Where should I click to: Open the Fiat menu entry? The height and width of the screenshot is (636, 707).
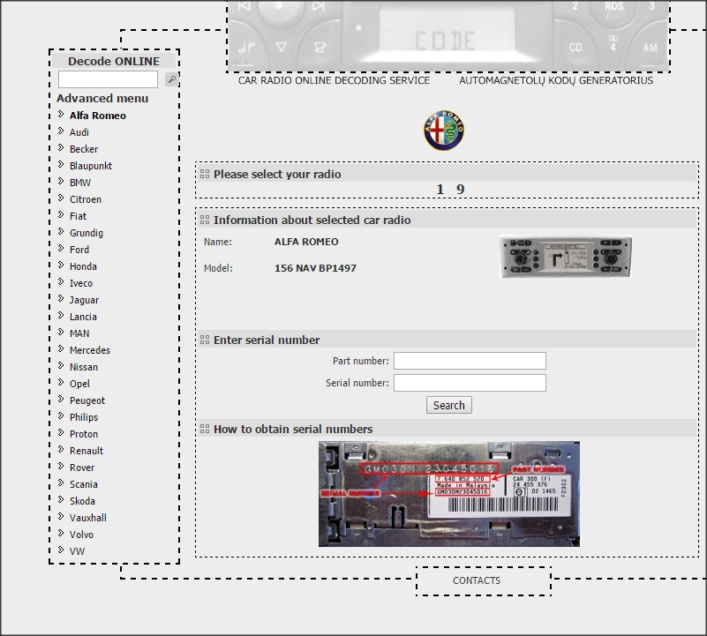point(78,216)
